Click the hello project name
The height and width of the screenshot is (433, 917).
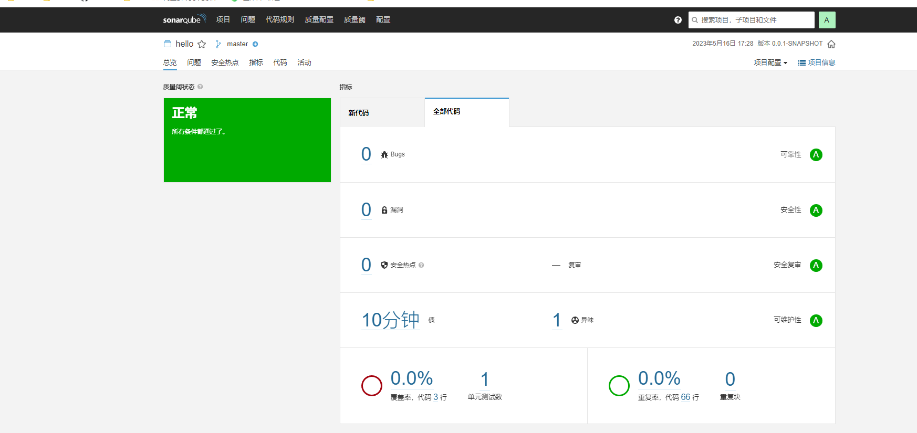coord(184,44)
